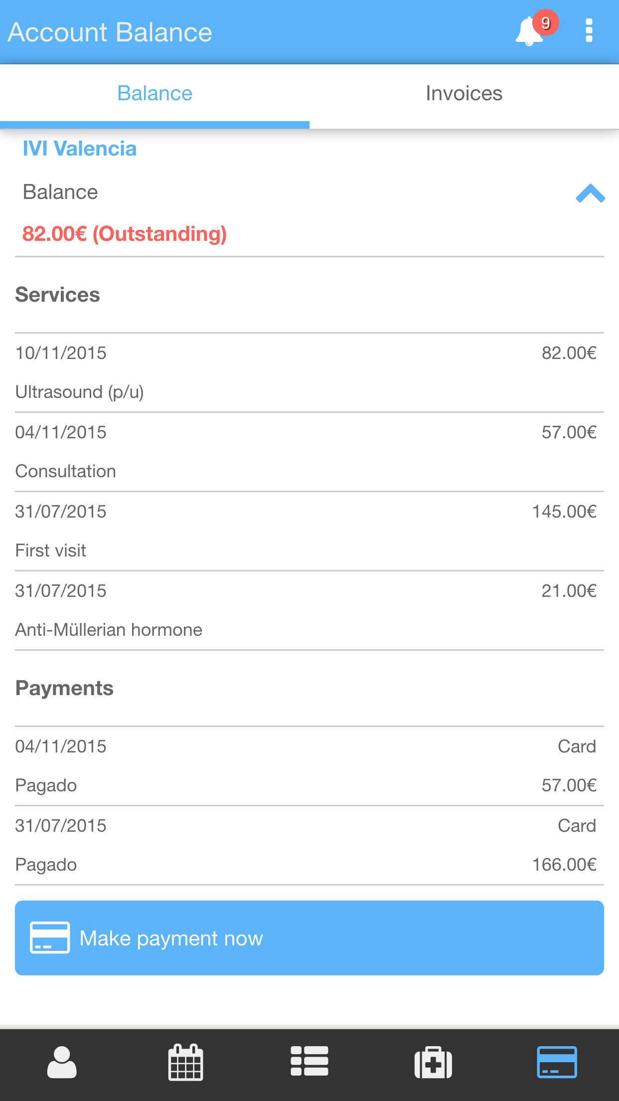The image size is (619, 1101).
Task: Select the Ultrasound (p/u) service entry
Action: click(309, 372)
